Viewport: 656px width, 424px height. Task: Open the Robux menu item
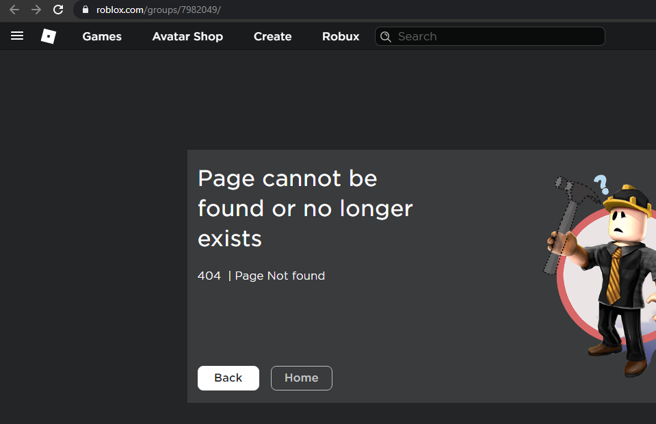point(341,36)
